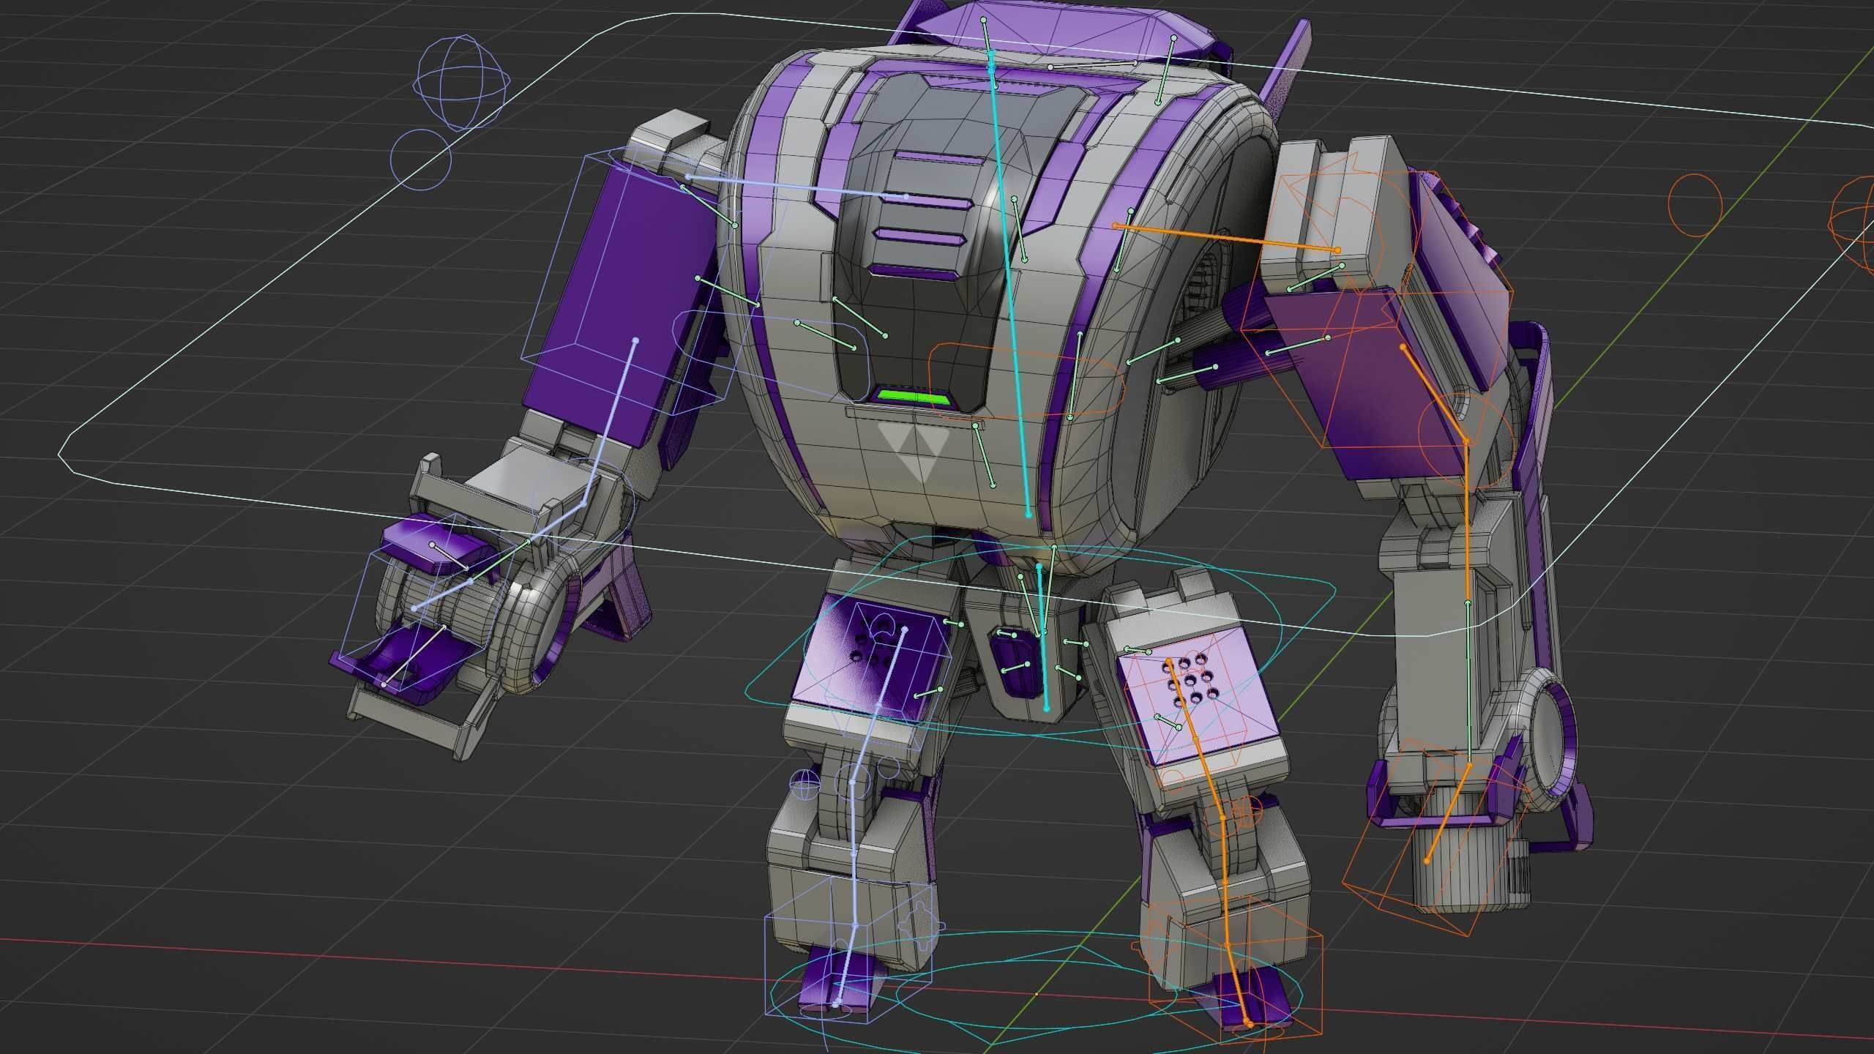The width and height of the screenshot is (1874, 1054).
Task: Select the blue circle widget below the sphere
Action: 421,160
